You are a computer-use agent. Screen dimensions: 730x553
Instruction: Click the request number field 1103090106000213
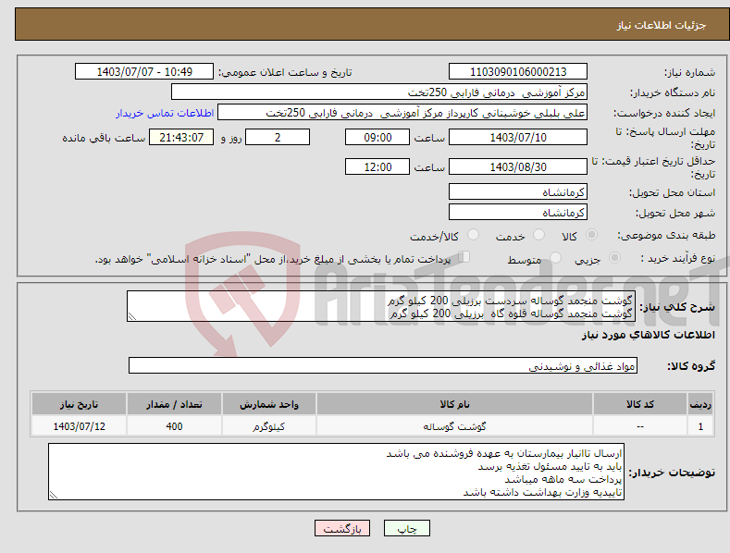518,72
